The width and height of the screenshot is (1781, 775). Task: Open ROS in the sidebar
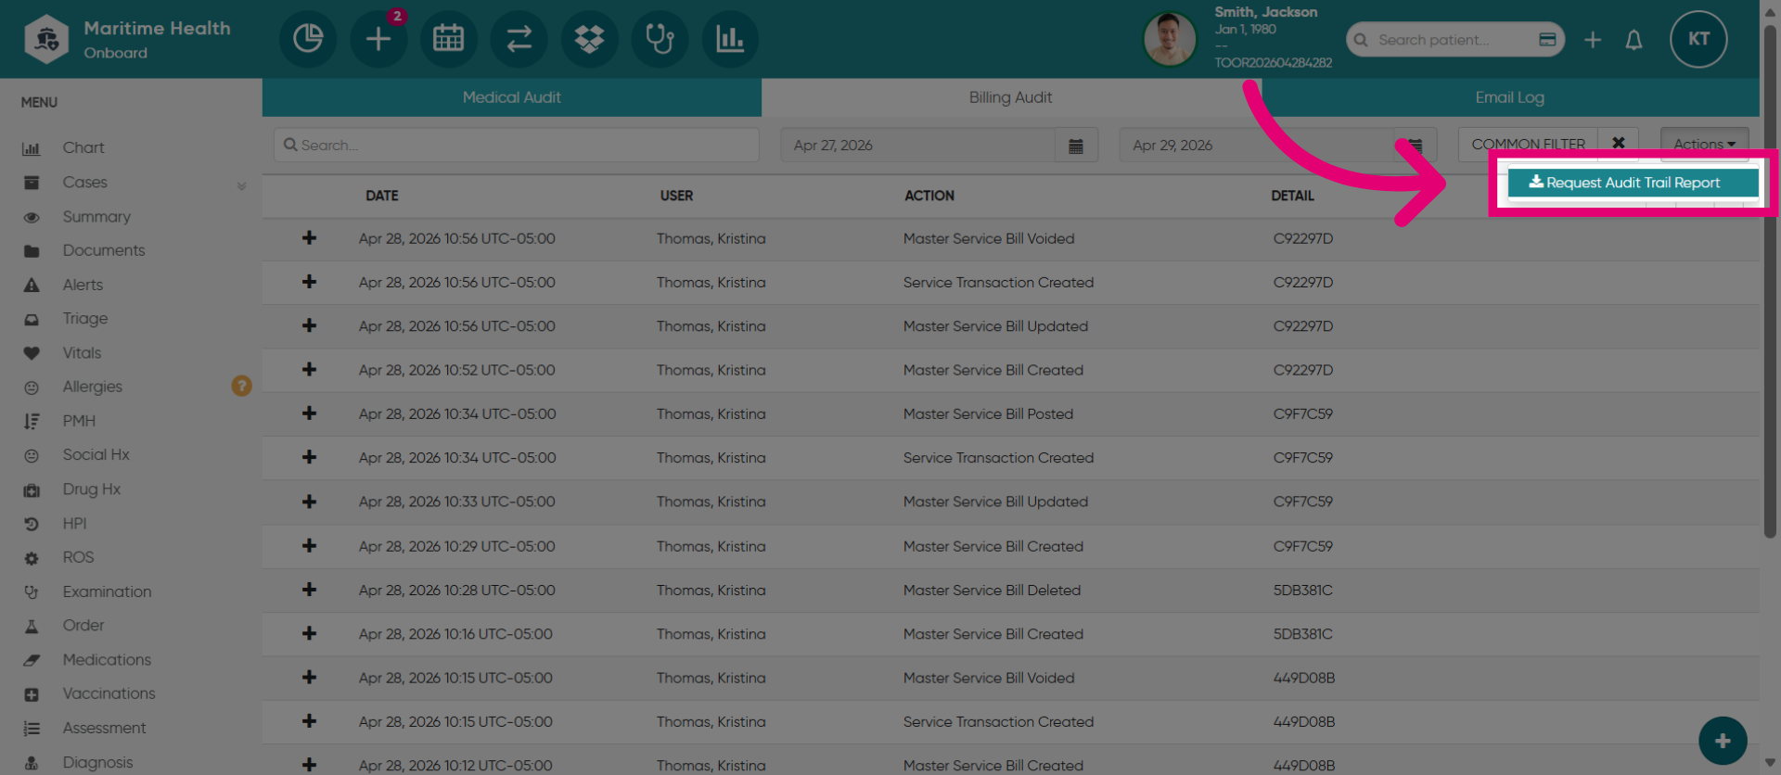point(78,557)
